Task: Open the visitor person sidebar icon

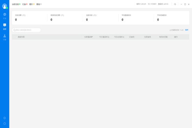Action: pos(5,37)
